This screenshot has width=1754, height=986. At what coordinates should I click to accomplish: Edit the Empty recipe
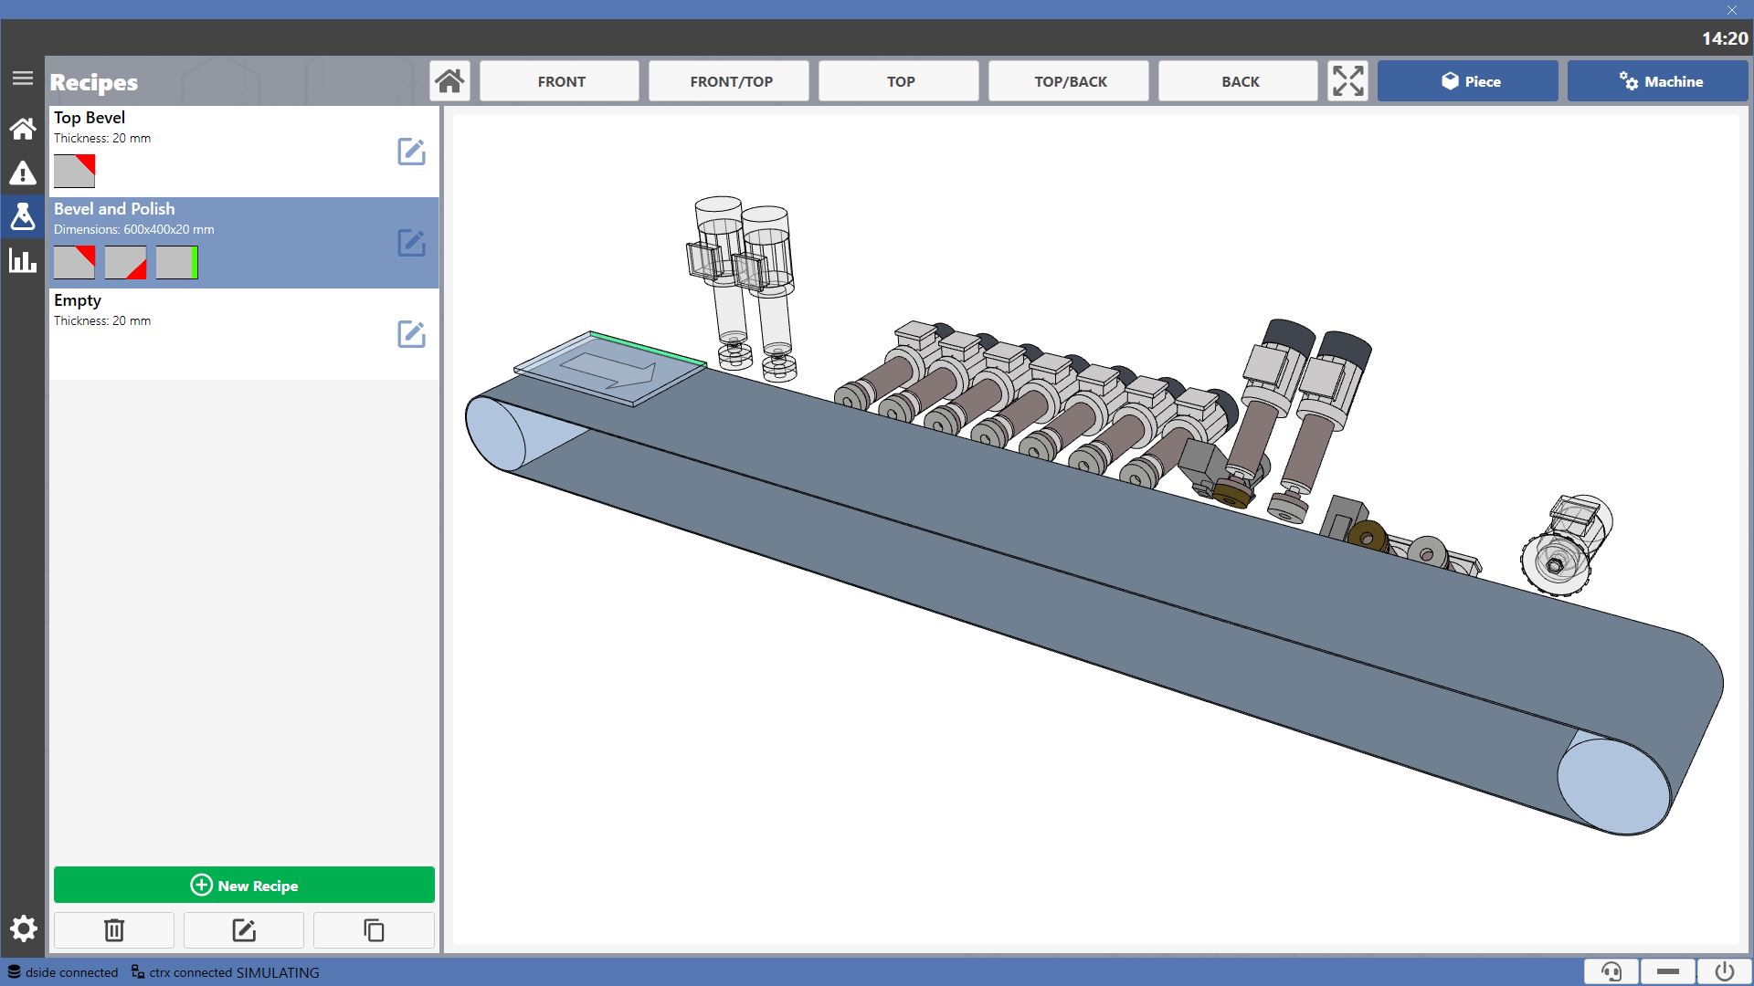point(411,334)
